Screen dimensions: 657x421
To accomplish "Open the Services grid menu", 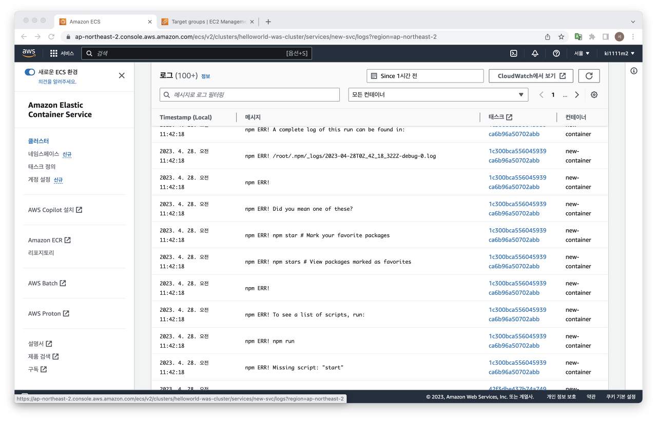I will [x=62, y=53].
